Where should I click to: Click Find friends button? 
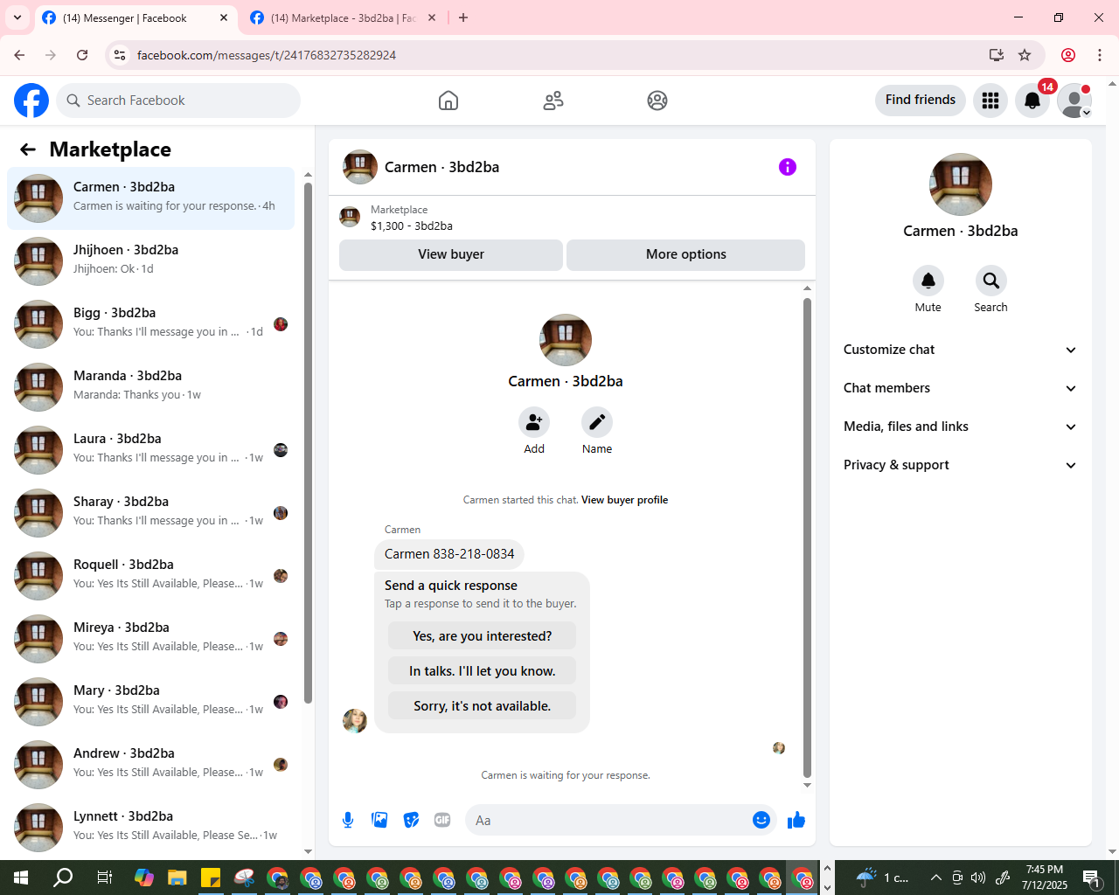(921, 100)
